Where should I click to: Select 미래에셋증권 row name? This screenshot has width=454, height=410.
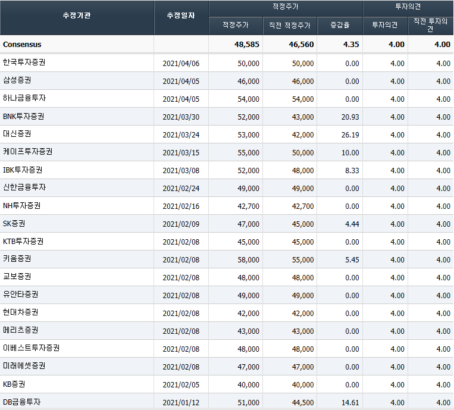[x=24, y=366]
